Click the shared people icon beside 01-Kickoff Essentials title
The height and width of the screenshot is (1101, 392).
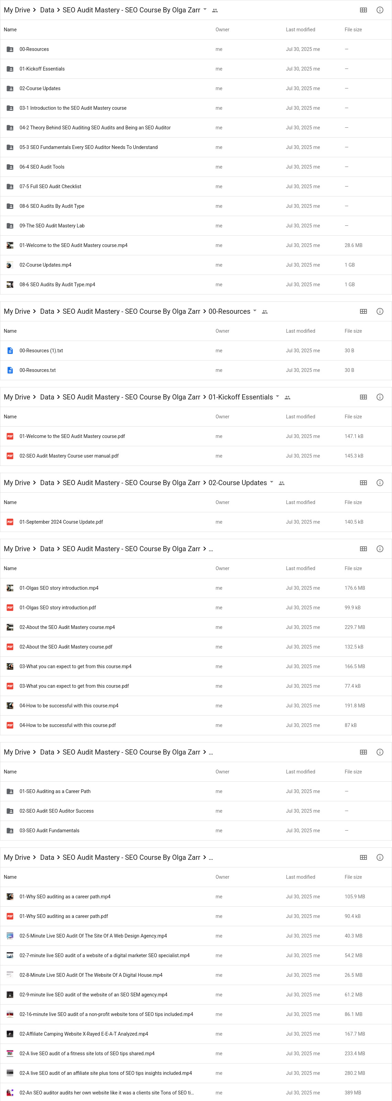(287, 397)
